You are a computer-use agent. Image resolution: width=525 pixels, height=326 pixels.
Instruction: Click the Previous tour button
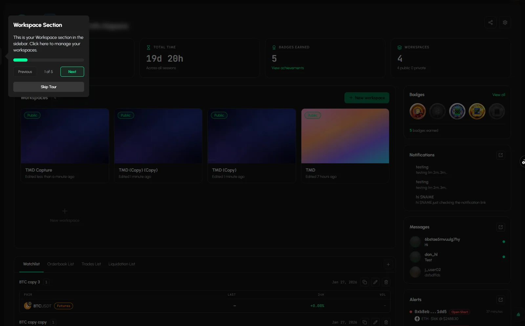pyautogui.click(x=25, y=72)
